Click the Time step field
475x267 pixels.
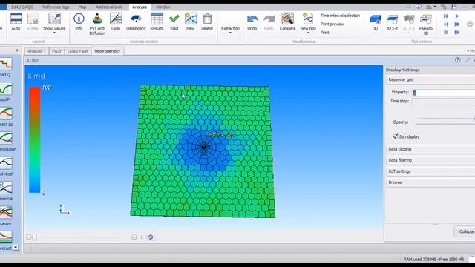[x=444, y=102]
